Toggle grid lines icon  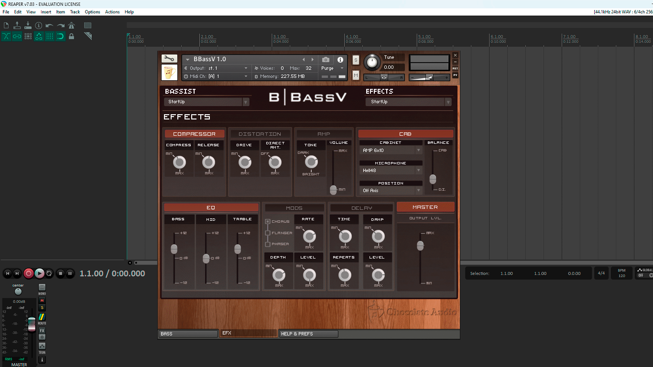click(50, 36)
